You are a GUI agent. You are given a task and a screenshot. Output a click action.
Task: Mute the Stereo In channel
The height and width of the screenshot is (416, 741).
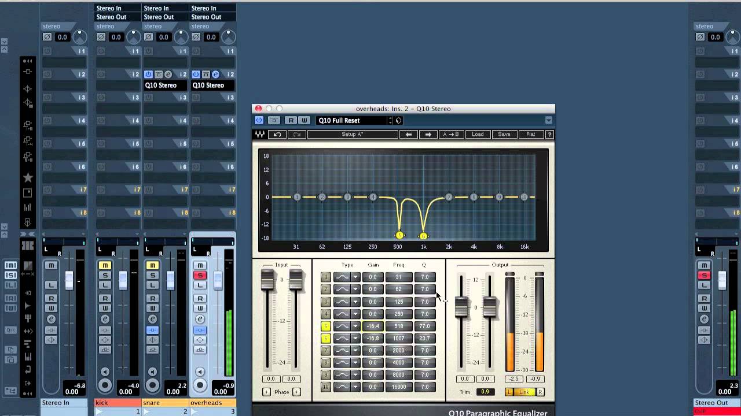(x=51, y=265)
